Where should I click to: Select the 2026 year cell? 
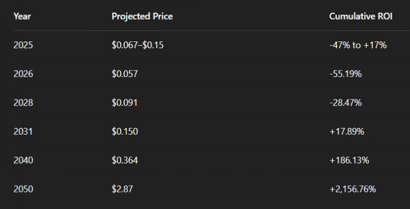(x=23, y=74)
